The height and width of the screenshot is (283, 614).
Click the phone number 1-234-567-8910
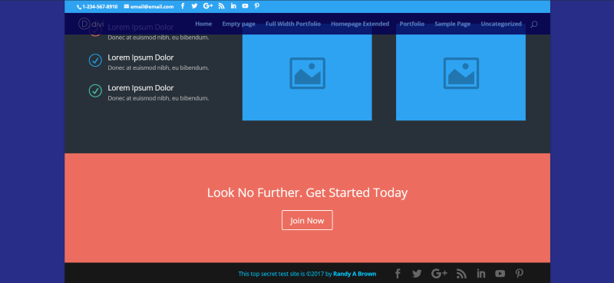pos(97,7)
